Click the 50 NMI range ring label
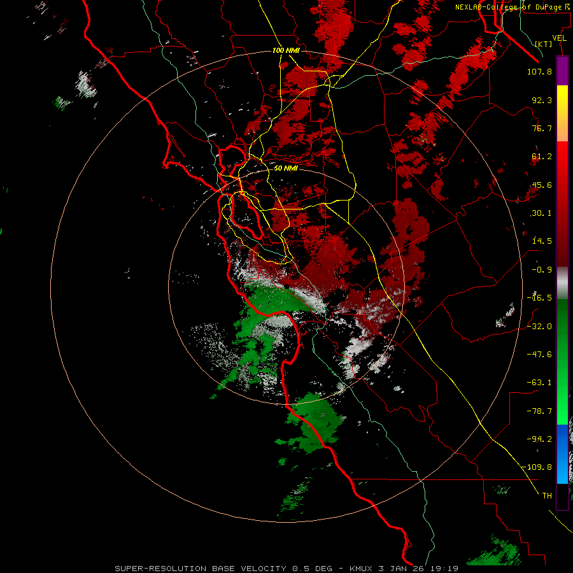This screenshot has height=573, width=573. [x=286, y=169]
